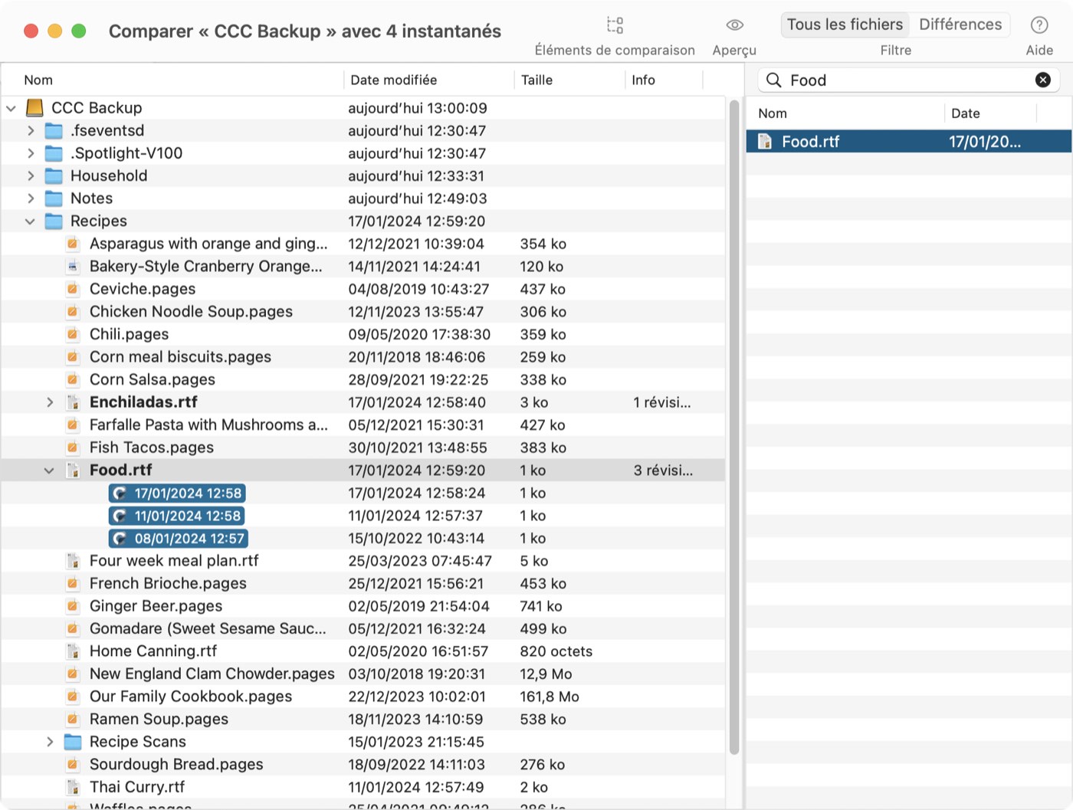Collapse the Recipes folder

tap(30, 221)
